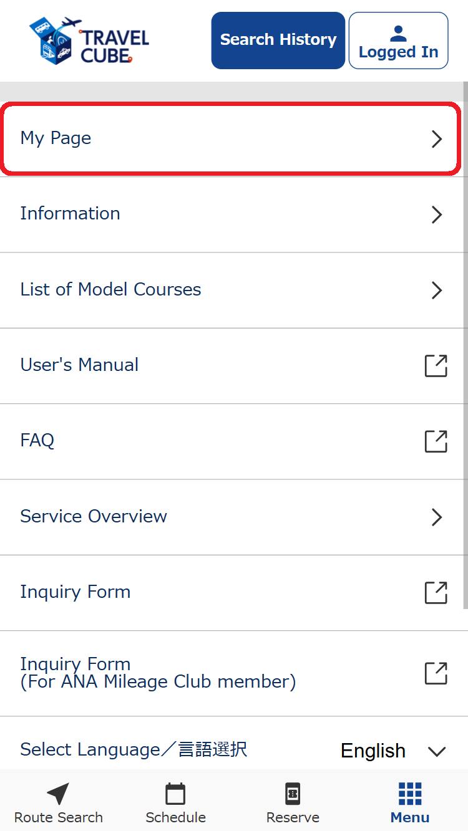Click external link icon beside first Inquiry Form
Image resolution: width=468 pixels, height=831 pixels.
coord(436,592)
